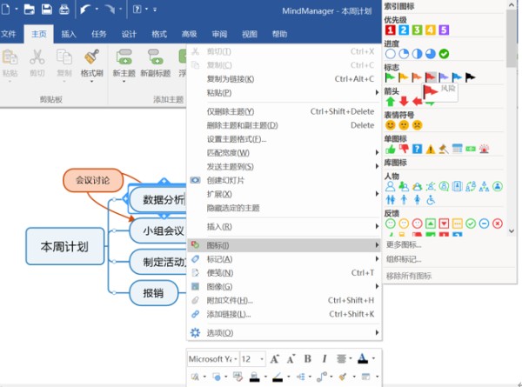Select the 会议讨论 floating topic
522x387 pixels.
(93, 180)
